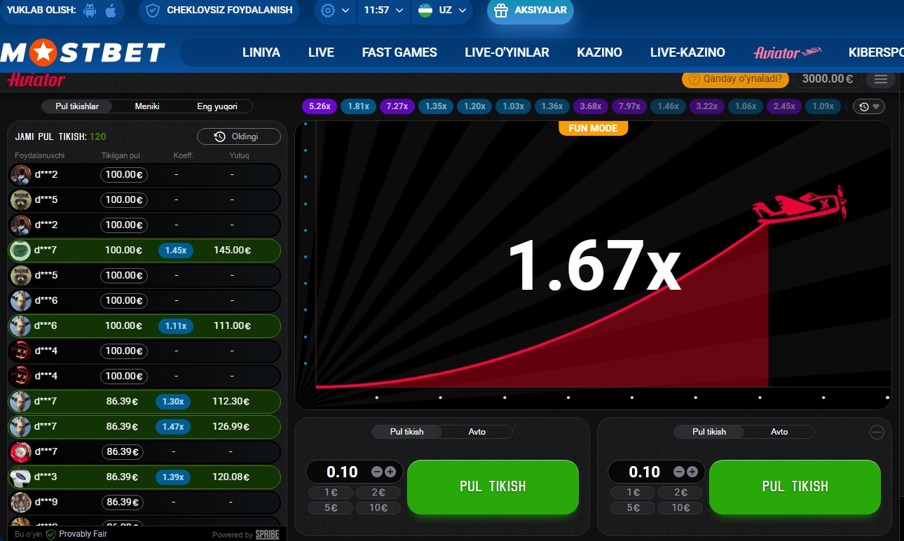The image size is (904, 541).
Task: Increase bet amount in left panel
Action: 390,472
